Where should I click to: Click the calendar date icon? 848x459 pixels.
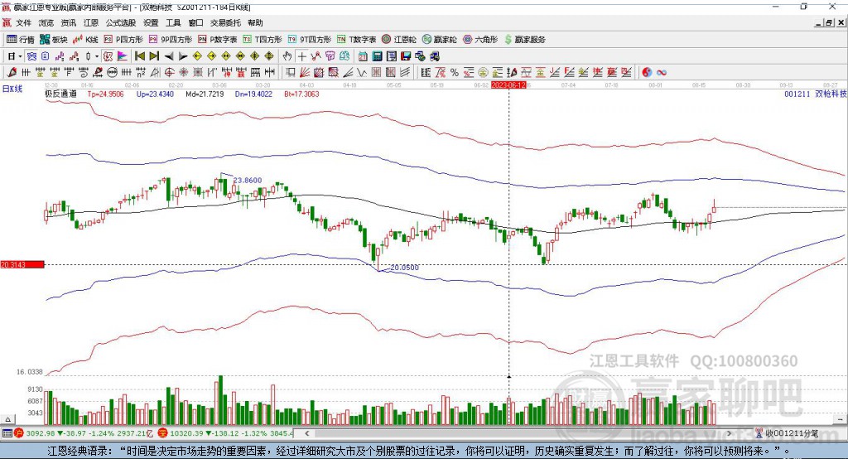[364, 56]
